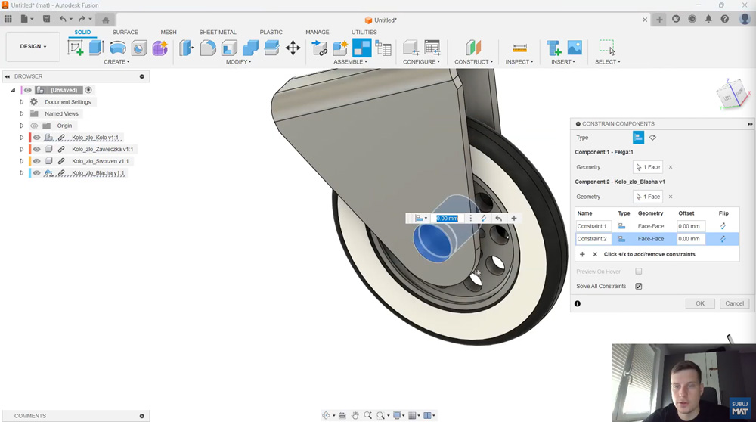The width and height of the screenshot is (756, 422).
Task: Click the Constraint 2 offset value field
Action: click(691, 239)
